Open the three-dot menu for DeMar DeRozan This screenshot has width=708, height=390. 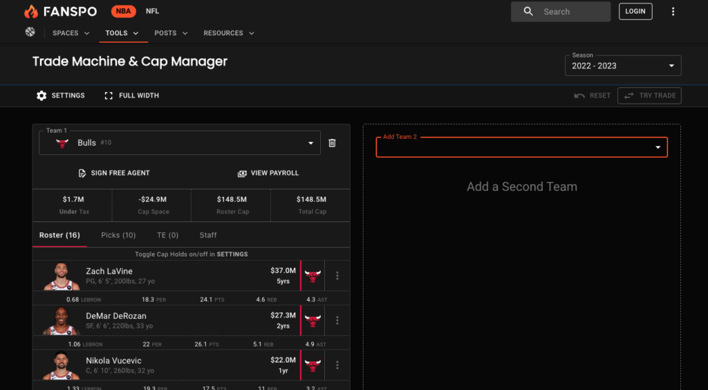(337, 320)
